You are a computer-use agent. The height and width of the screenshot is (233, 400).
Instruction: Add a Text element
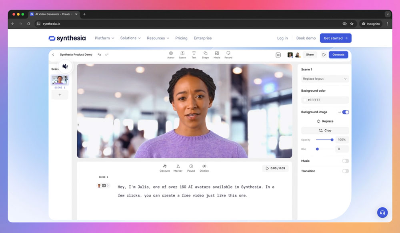194,55
